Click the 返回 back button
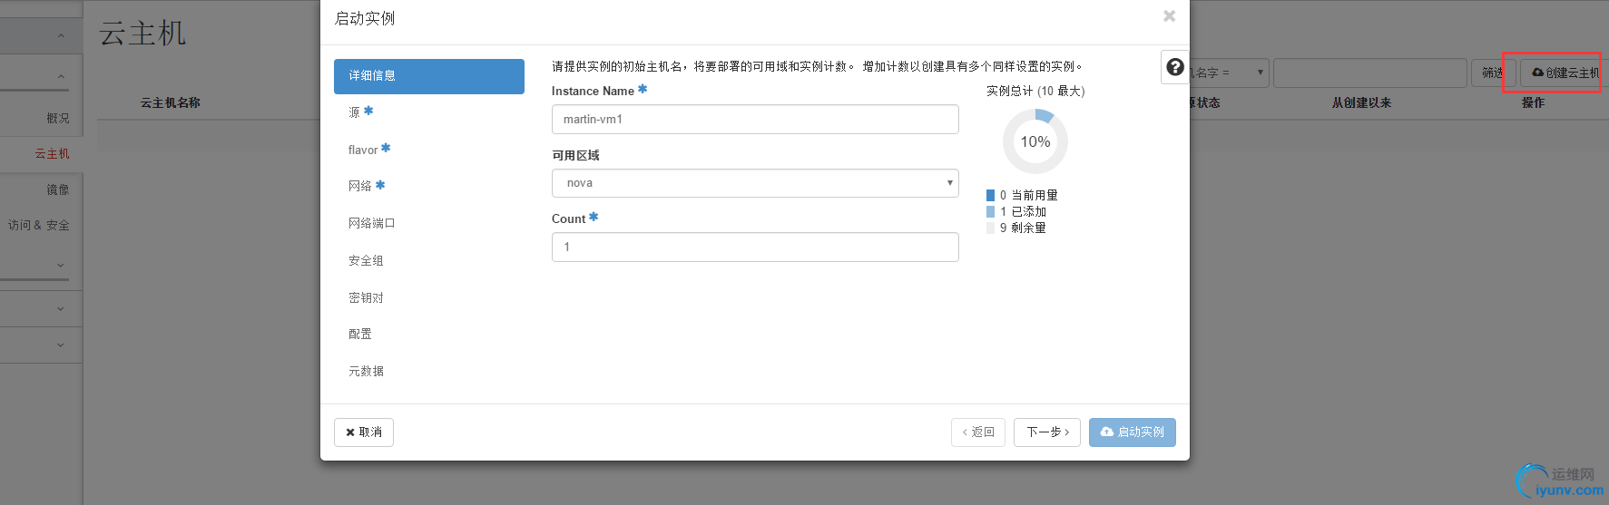Viewport: 1609px width, 505px height. click(978, 432)
